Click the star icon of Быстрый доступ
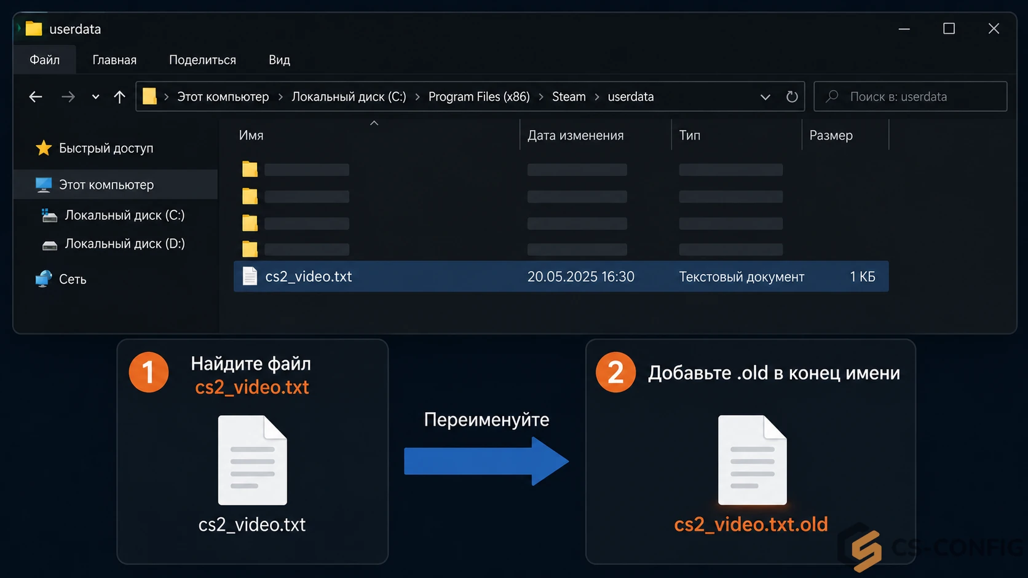 point(44,147)
